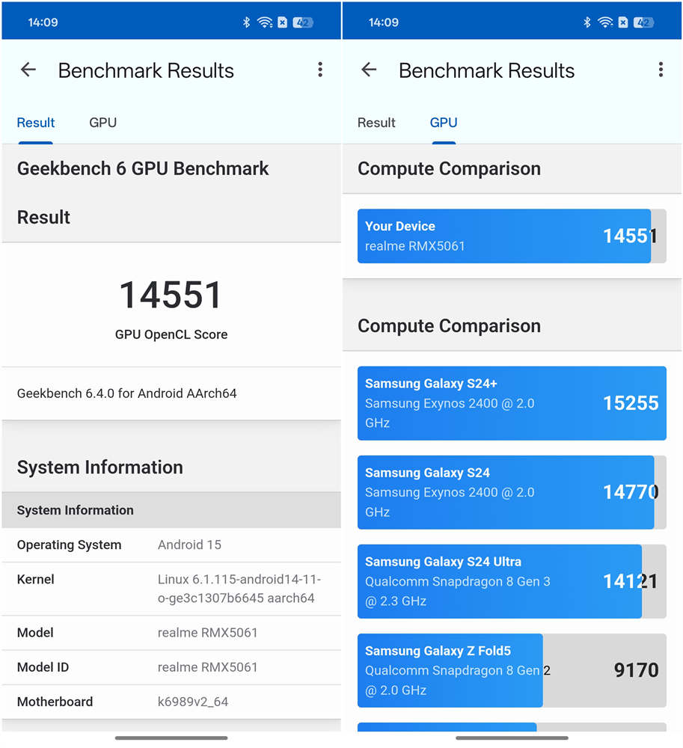Image resolution: width=683 pixels, height=748 pixels.
Task: Tap Model row showing realme RMX5061
Action: (171, 633)
